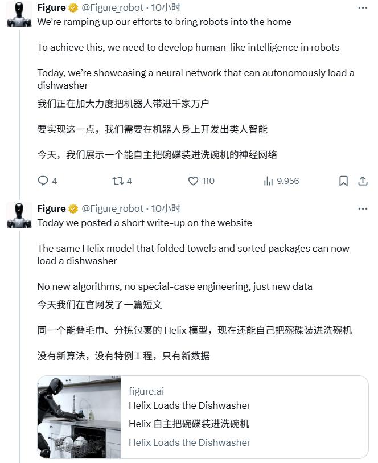378x463 pixels.
Task: Retweet the dishwasher neural network tweet
Action: point(118,181)
